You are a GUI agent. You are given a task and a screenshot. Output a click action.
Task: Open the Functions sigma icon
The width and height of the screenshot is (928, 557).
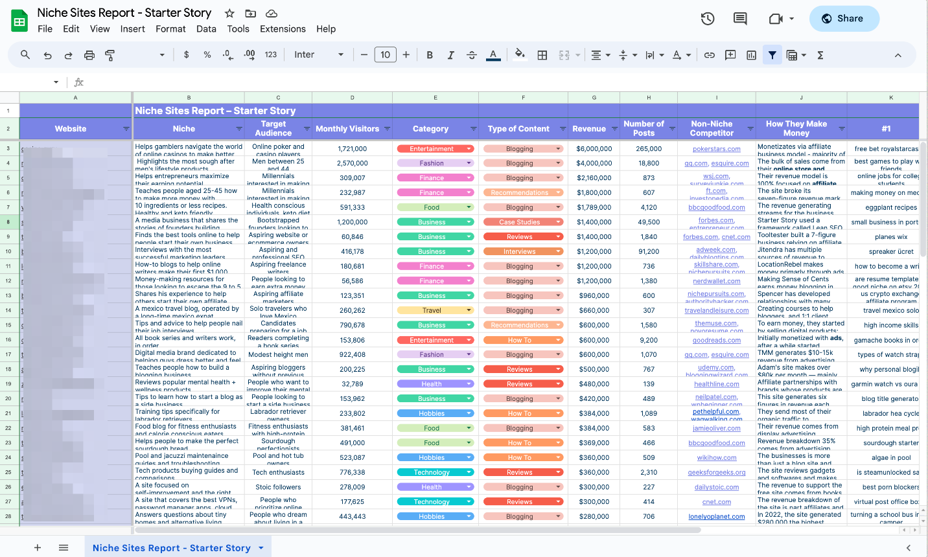coord(820,55)
